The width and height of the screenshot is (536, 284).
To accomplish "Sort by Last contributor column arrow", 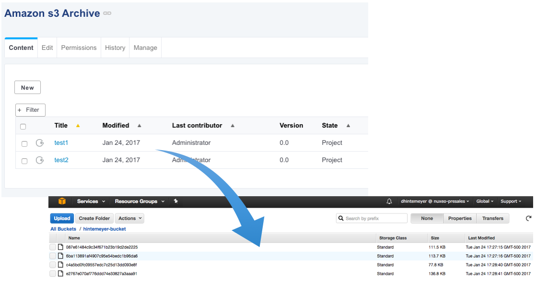I will [233, 126].
